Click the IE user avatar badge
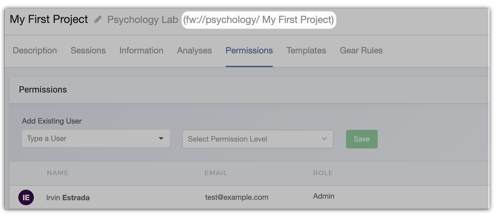This screenshot has height=217, width=500. coord(26,197)
